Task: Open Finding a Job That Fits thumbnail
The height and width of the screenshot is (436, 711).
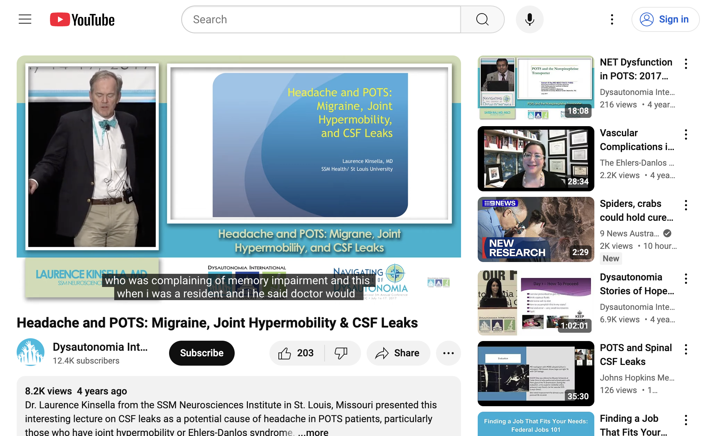Action: pyautogui.click(x=536, y=424)
